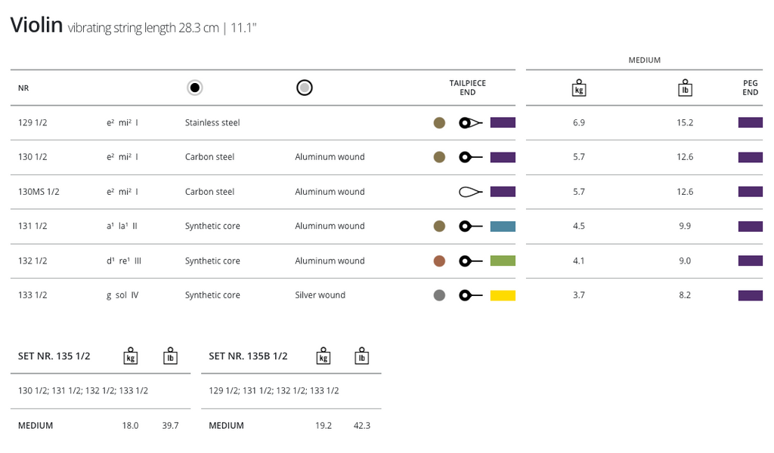Click the 'a¹ la¹ II' note label
Screen dimensions: 774x453
(122, 226)
